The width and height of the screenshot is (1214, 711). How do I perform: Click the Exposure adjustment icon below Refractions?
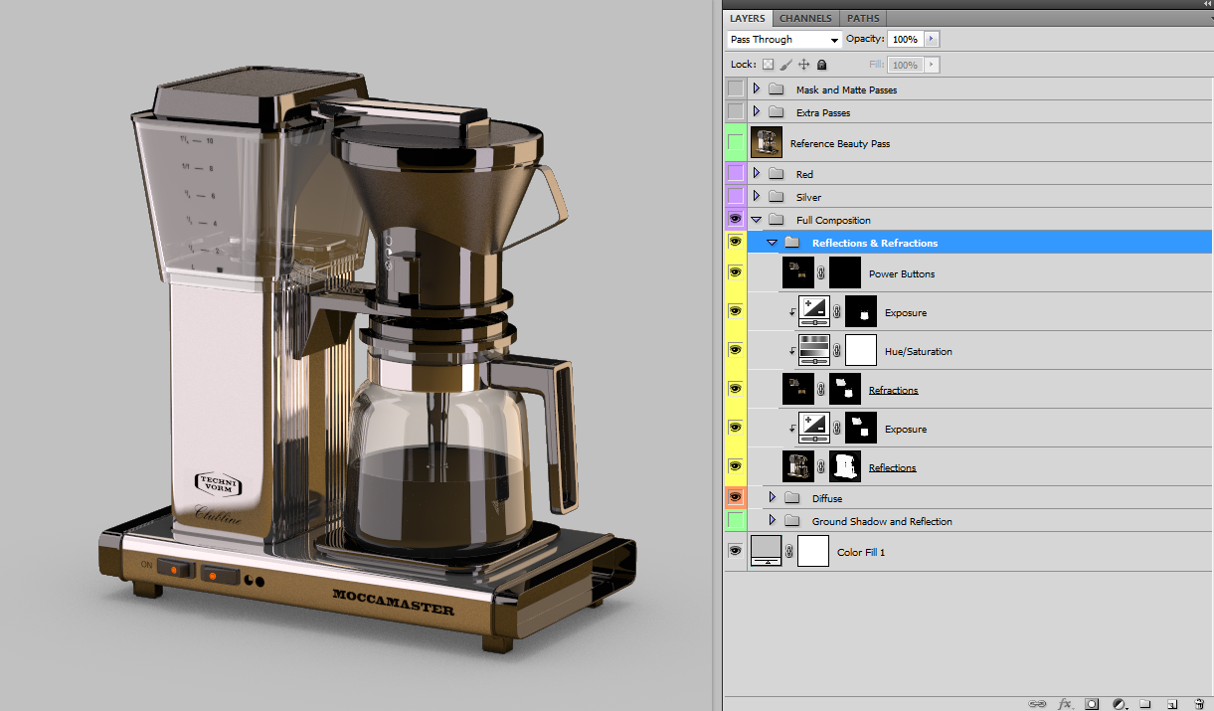coord(815,429)
